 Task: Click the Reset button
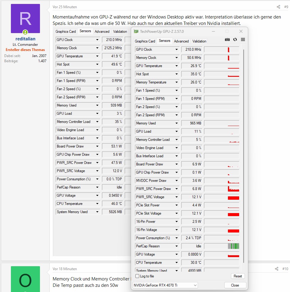(x=238, y=276)
